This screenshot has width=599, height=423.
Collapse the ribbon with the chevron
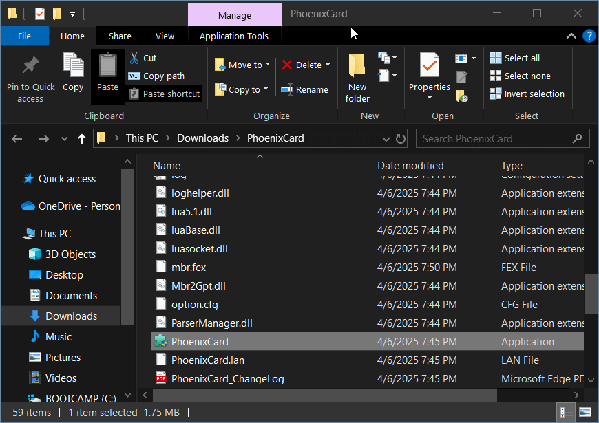571,36
